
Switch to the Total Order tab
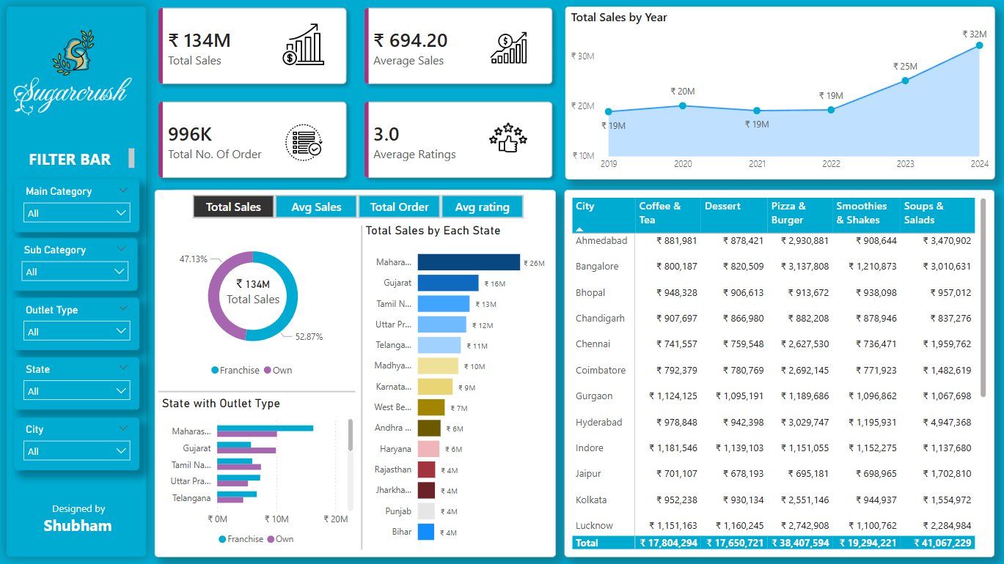399,207
